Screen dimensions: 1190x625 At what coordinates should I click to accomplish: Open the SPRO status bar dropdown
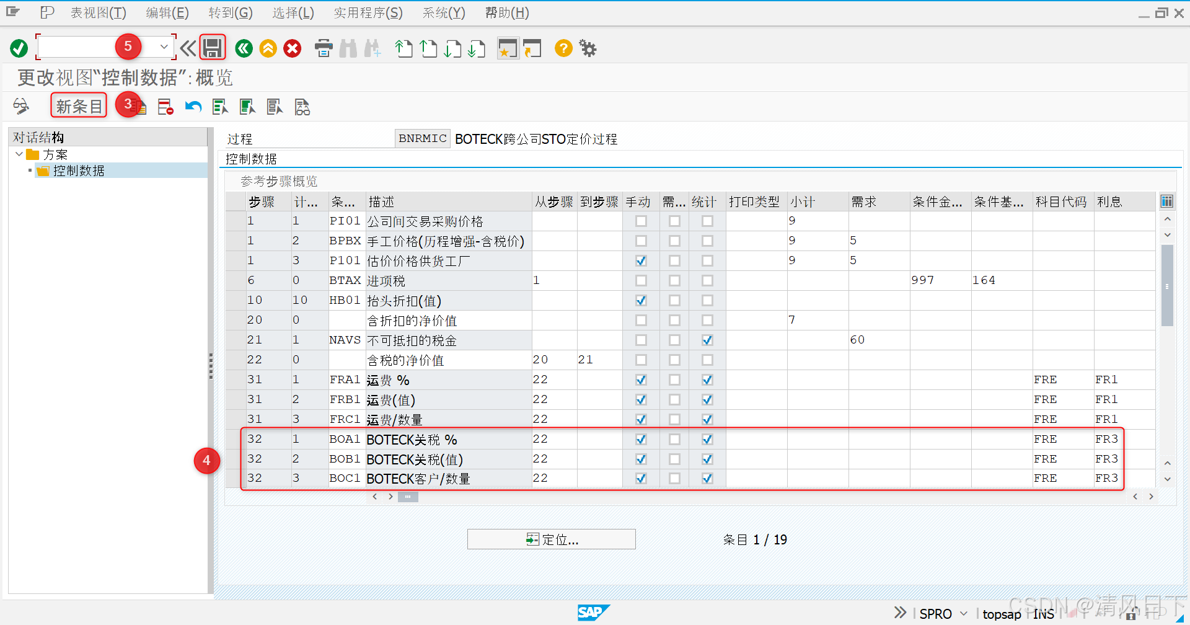(964, 614)
